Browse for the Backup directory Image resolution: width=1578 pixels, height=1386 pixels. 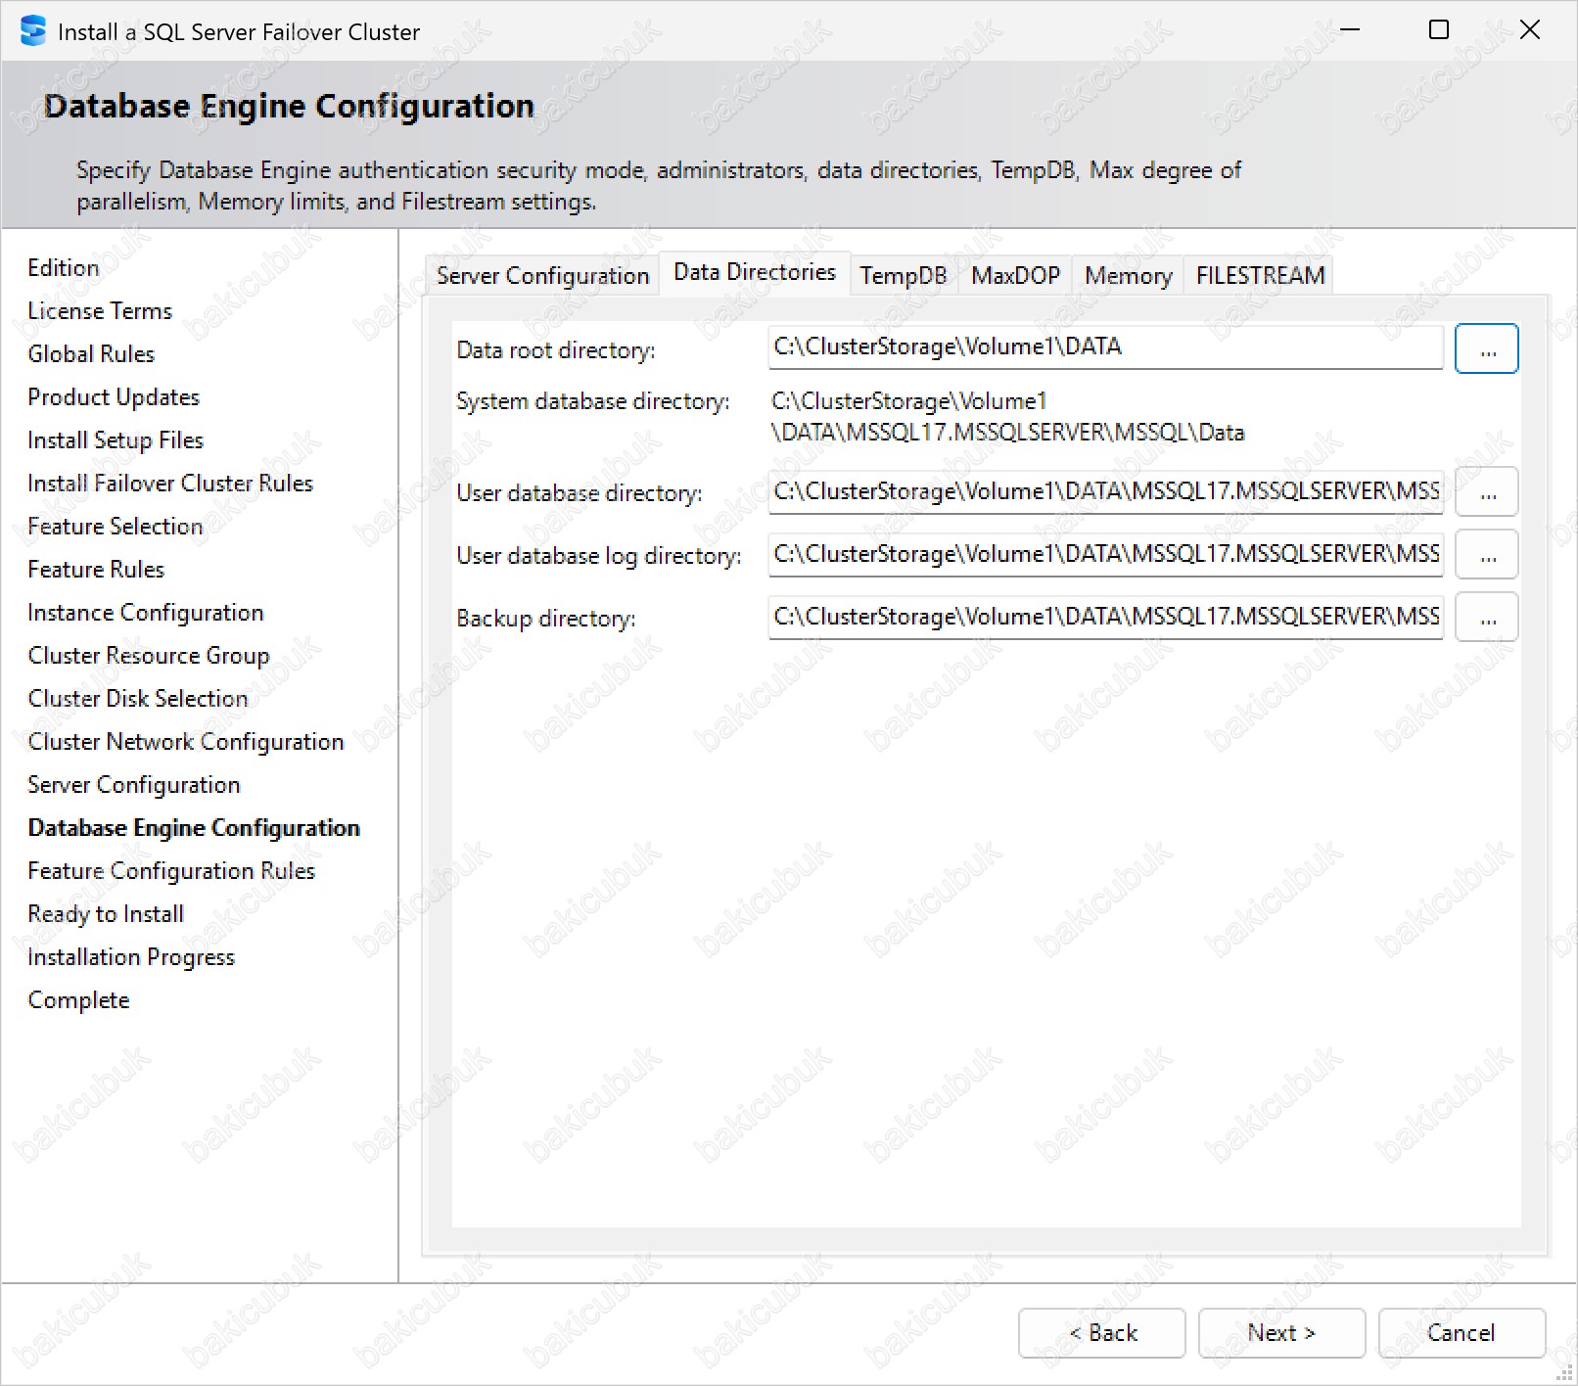tap(1486, 618)
